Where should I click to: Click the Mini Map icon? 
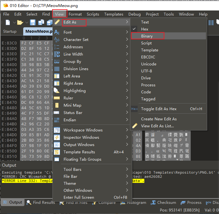point(57,105)
